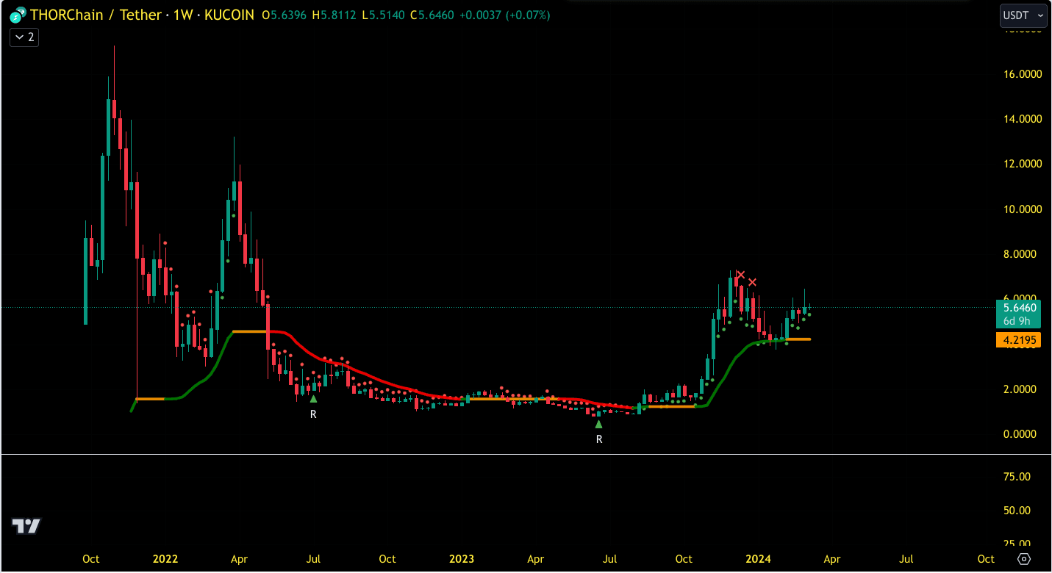The image size is (1052, 573).
Task: Click the 12.0000 price axis label
Action: click(1023, 164)
